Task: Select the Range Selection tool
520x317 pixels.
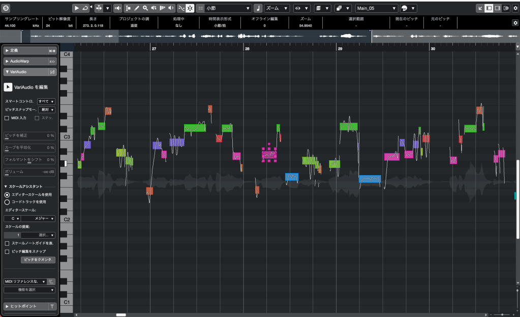Action: point(128,8)
